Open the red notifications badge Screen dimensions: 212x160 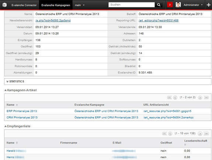[x=170, y=5]
